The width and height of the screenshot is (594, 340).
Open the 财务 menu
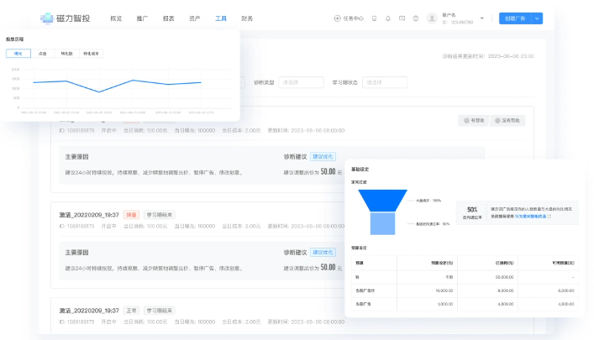[247, 18]
